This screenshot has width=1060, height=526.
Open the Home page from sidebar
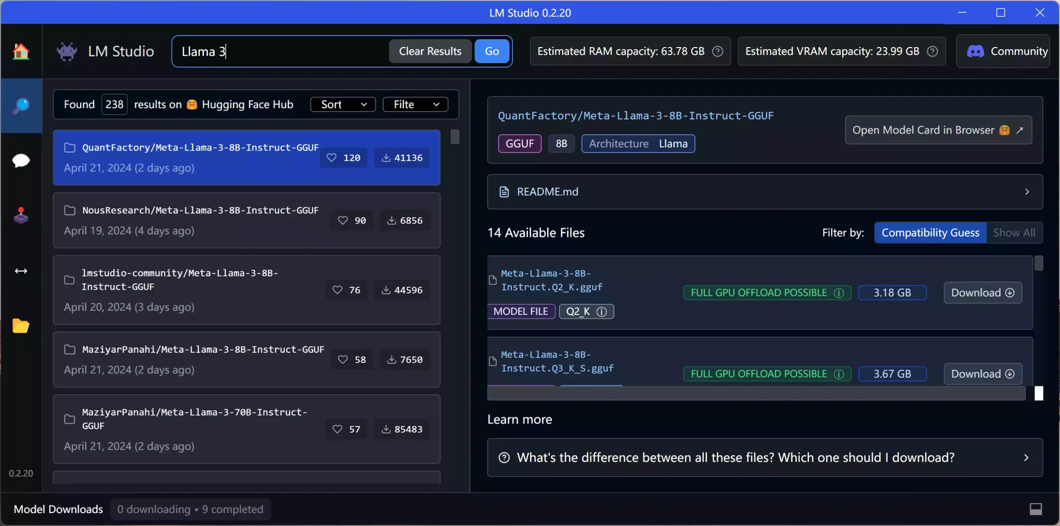(x=21, y=51)
